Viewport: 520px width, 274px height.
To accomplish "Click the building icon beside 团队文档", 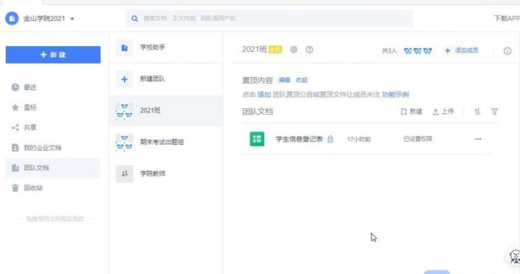I will [x=15, y=168].
